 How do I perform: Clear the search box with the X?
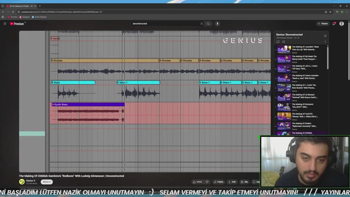tap(202, 24)
